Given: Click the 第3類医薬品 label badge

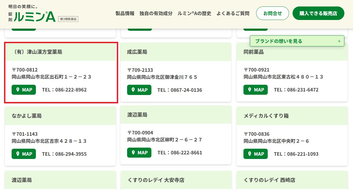Looking at the screenshot, I should click(68, 19).
